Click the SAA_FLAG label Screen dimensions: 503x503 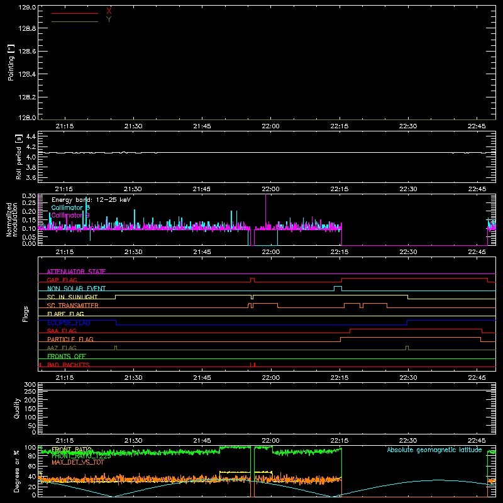[62, 331]
